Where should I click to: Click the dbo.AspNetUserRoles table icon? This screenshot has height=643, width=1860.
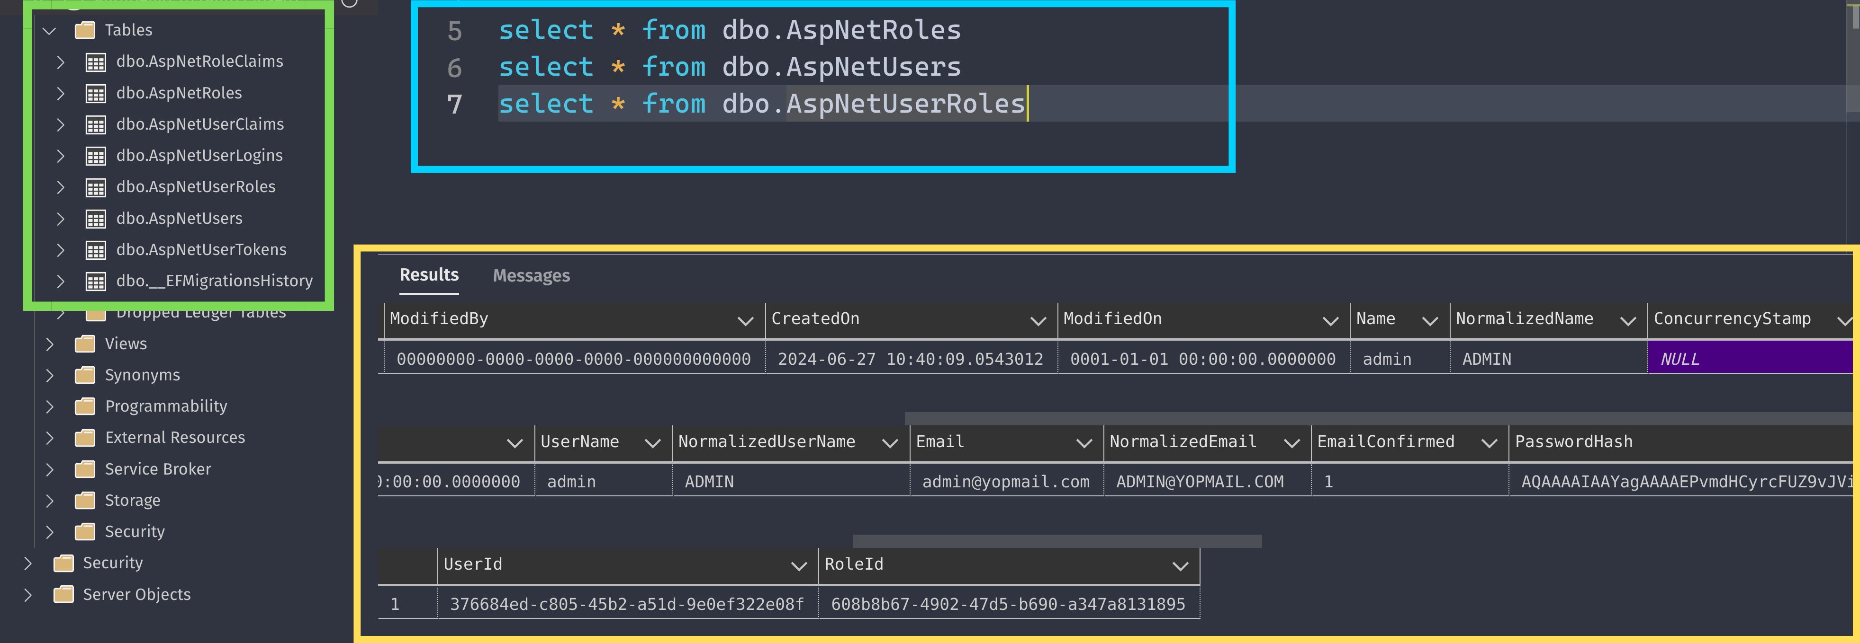95,187
